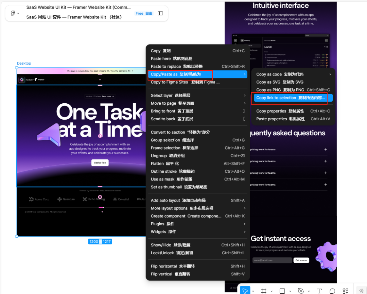Open the Comment tool

point(333,291)
